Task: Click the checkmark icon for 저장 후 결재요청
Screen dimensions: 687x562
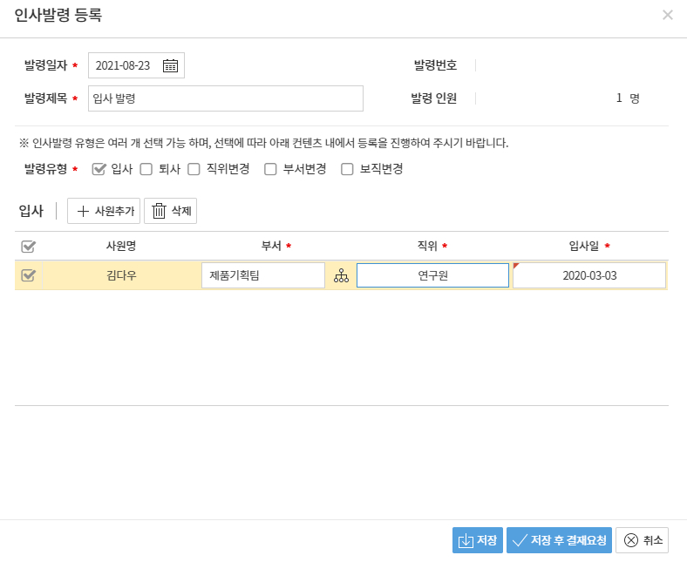Action: coord(520,540)
